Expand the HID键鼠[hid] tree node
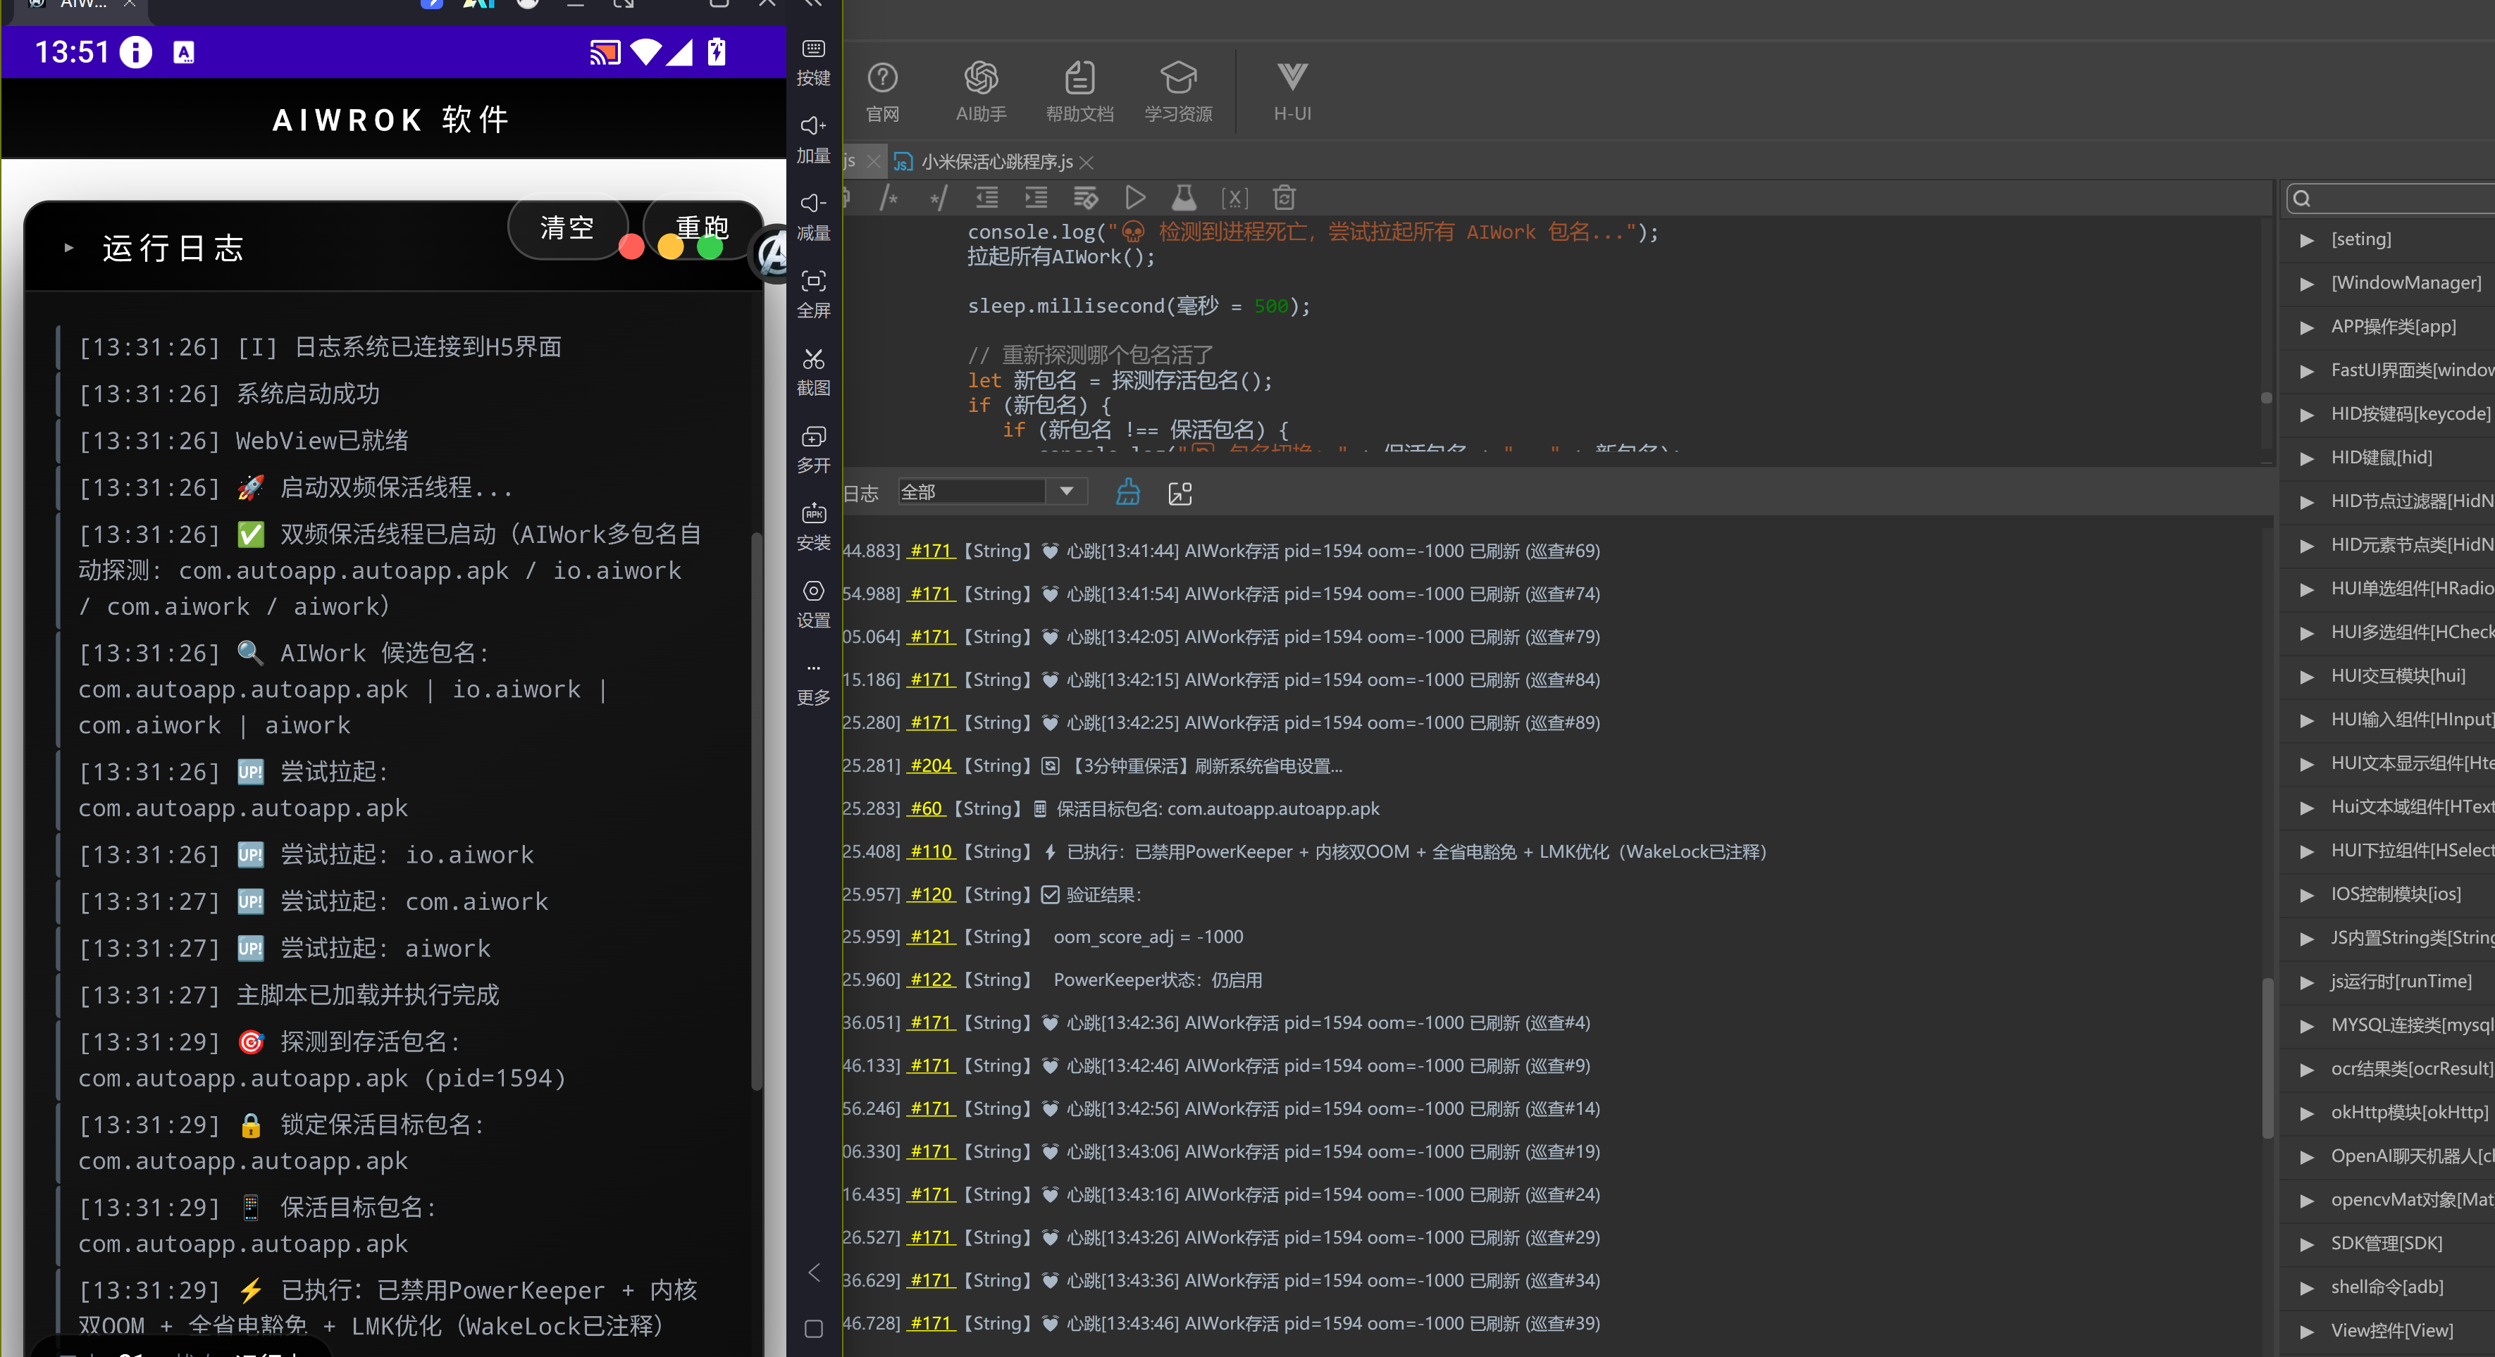This screenshot has height=1357, width=2495. pyautogui.click(x=2306, y=458)
